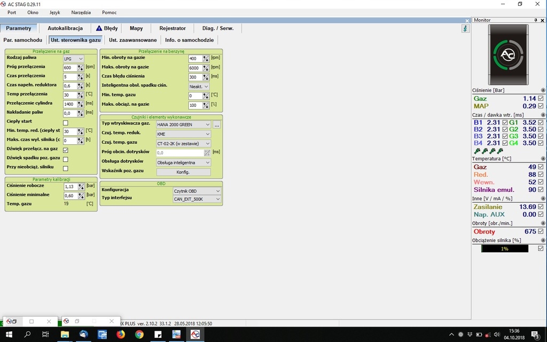Screen dimensions: 547x342
Task: Click Konfig. button for gas level
Action: [183, 172]
